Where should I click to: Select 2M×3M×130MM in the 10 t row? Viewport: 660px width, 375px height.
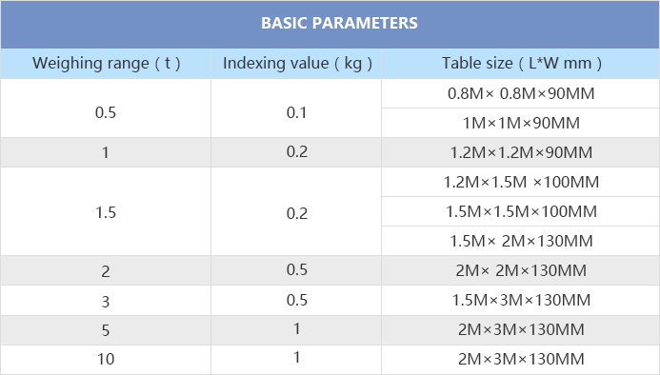[x=521, y=360]
